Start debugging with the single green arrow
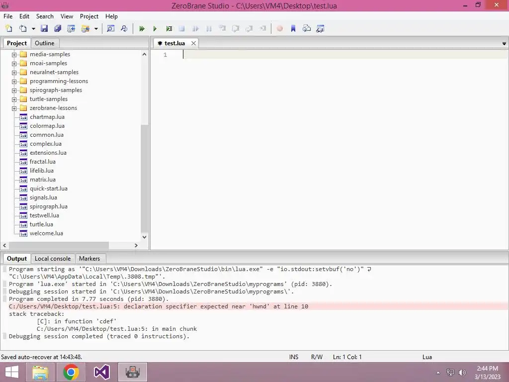The width and height of the screenshot is (509, 382). click(x=155, y=28)
